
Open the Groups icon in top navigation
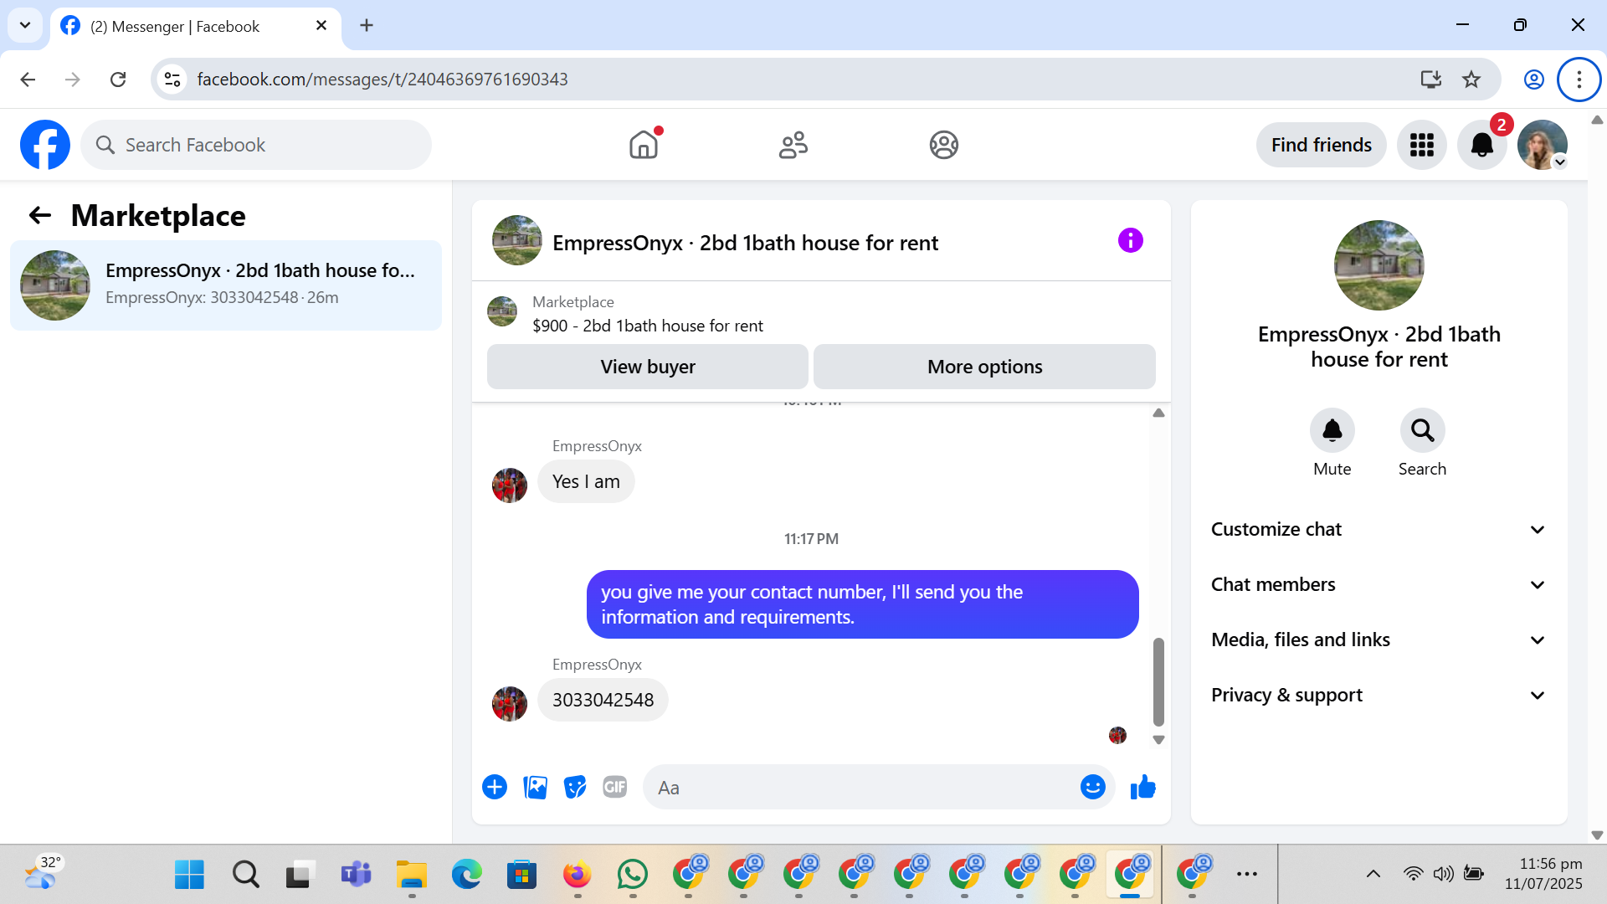(x=943, y=145)
